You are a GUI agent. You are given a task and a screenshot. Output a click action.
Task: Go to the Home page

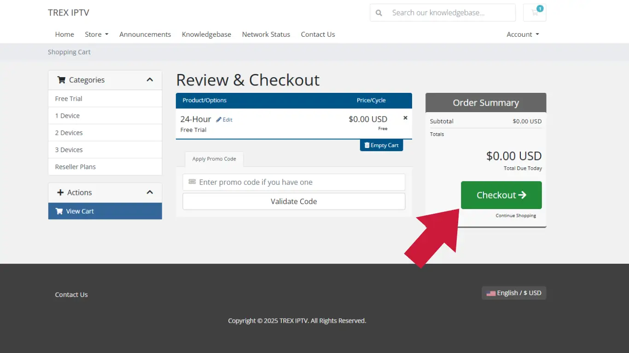(64, 34)
